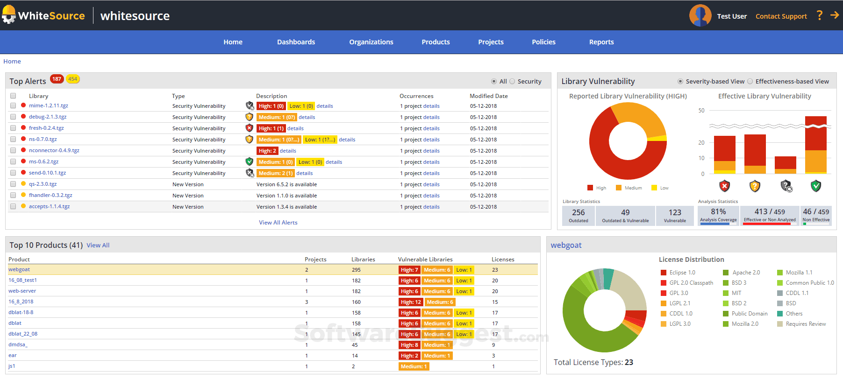This screenshot has width=843, height=379.
Task: Click the gray shield icon below the bar chart
Action: [x=786, y=186]
